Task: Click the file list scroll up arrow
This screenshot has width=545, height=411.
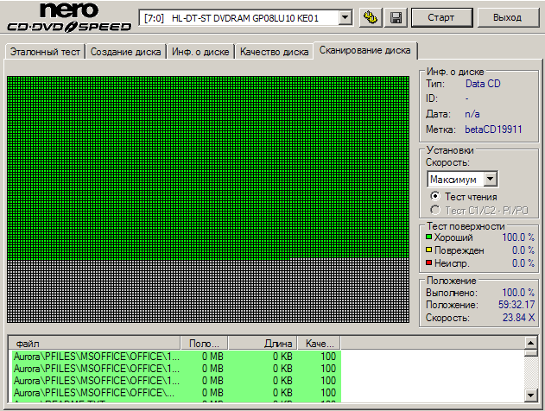Action: coord(531,344)
